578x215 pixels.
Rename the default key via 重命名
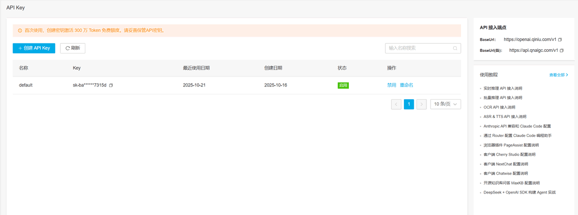pos(406,85)
